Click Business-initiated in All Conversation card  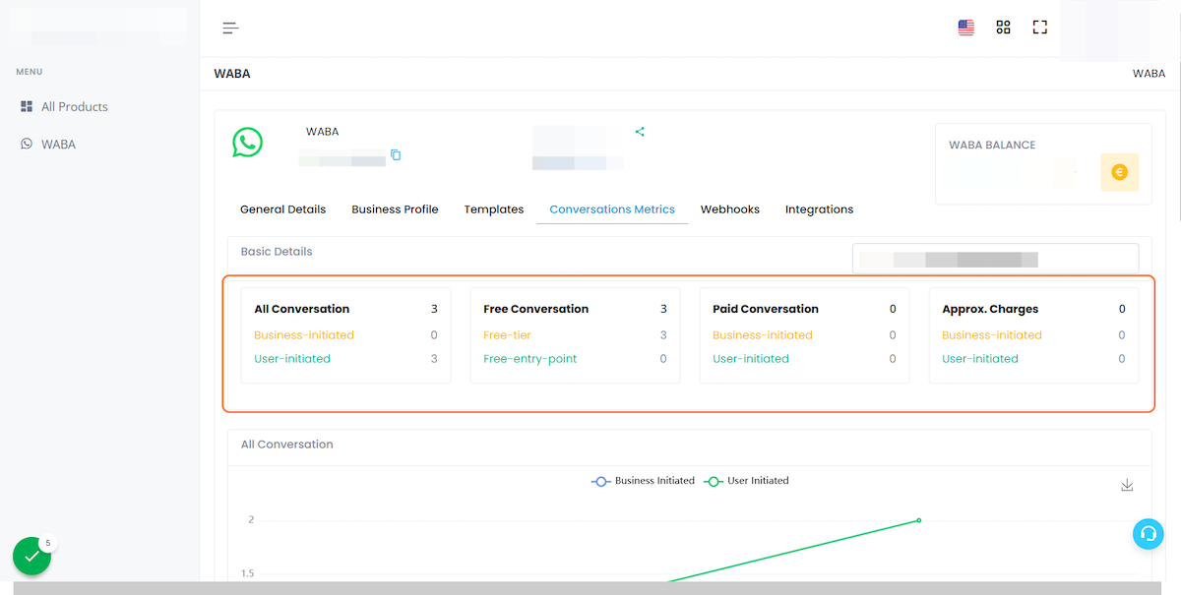[x=304, y=335]
